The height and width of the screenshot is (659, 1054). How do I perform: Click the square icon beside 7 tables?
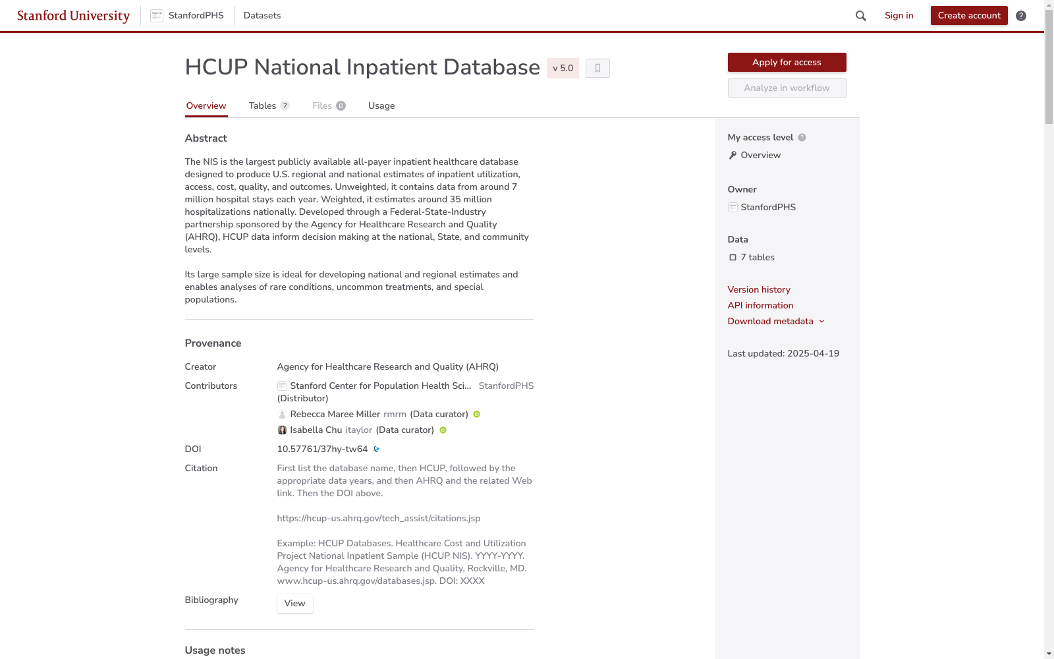pos(733,258)
